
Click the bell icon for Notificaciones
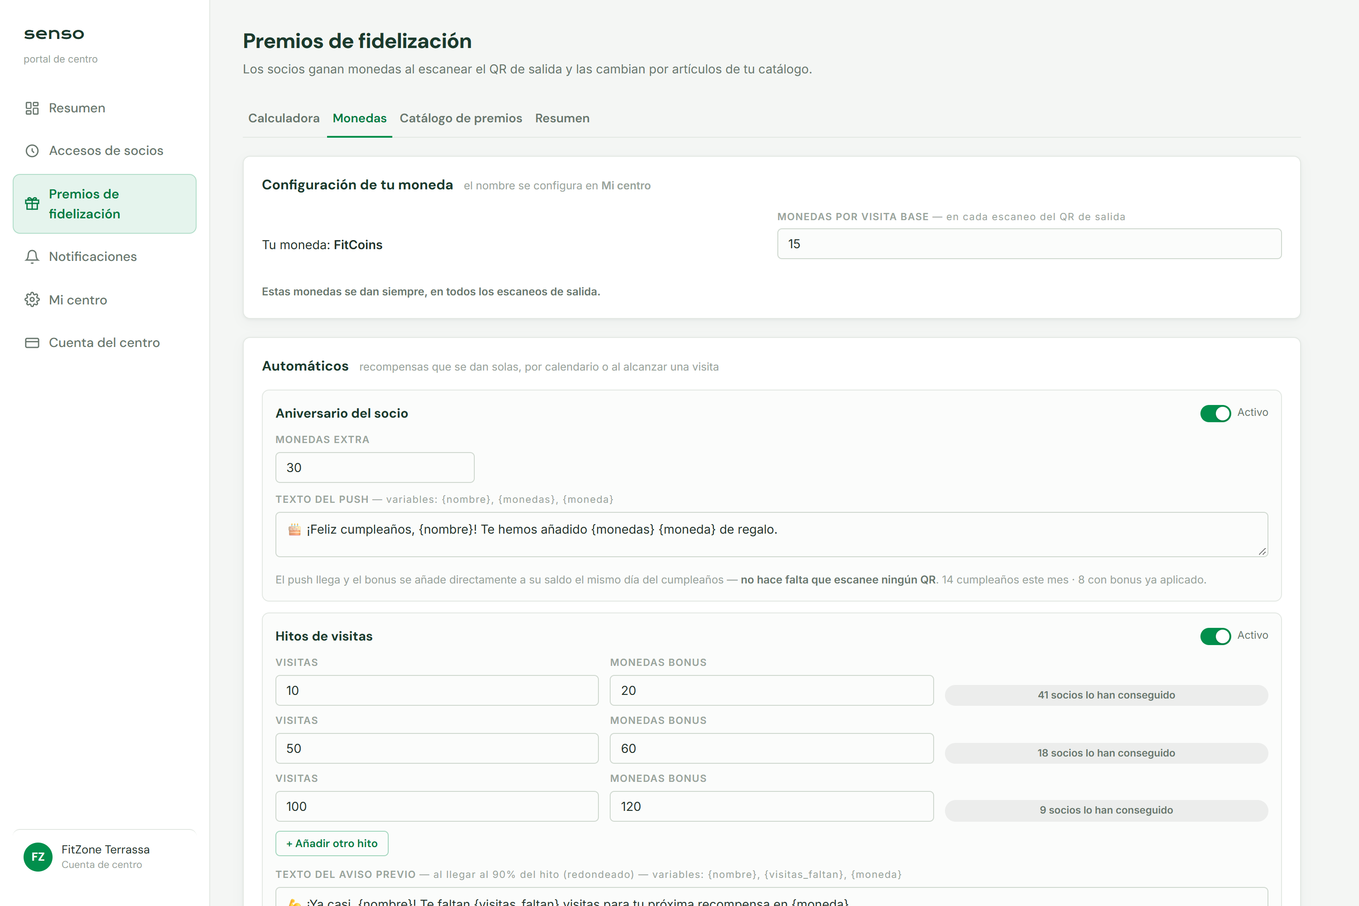coord(32,256)
